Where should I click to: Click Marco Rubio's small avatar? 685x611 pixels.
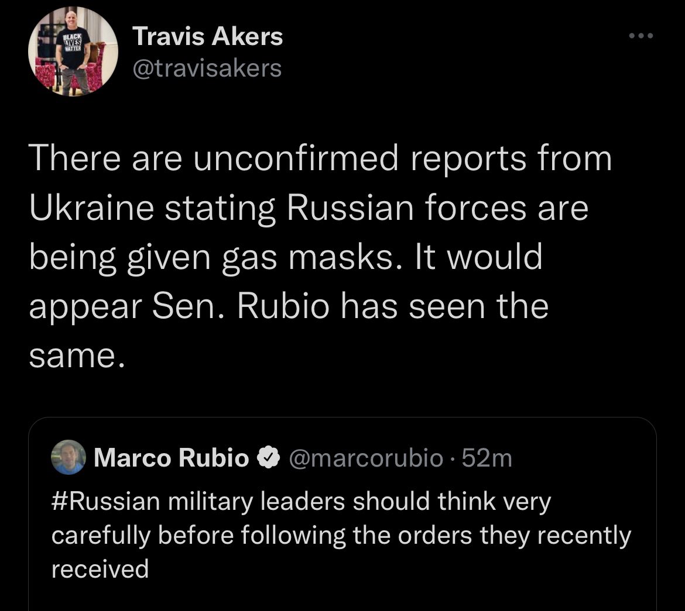(68, 457)
